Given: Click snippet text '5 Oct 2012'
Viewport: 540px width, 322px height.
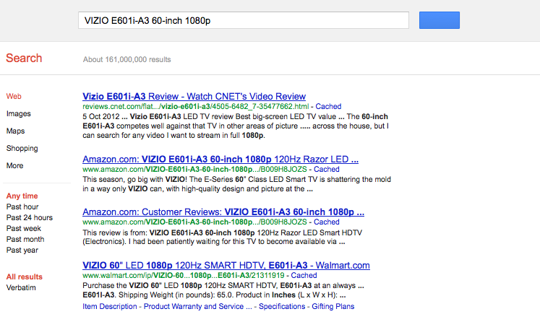Looking at the screenshot, I should coord(101,117).
